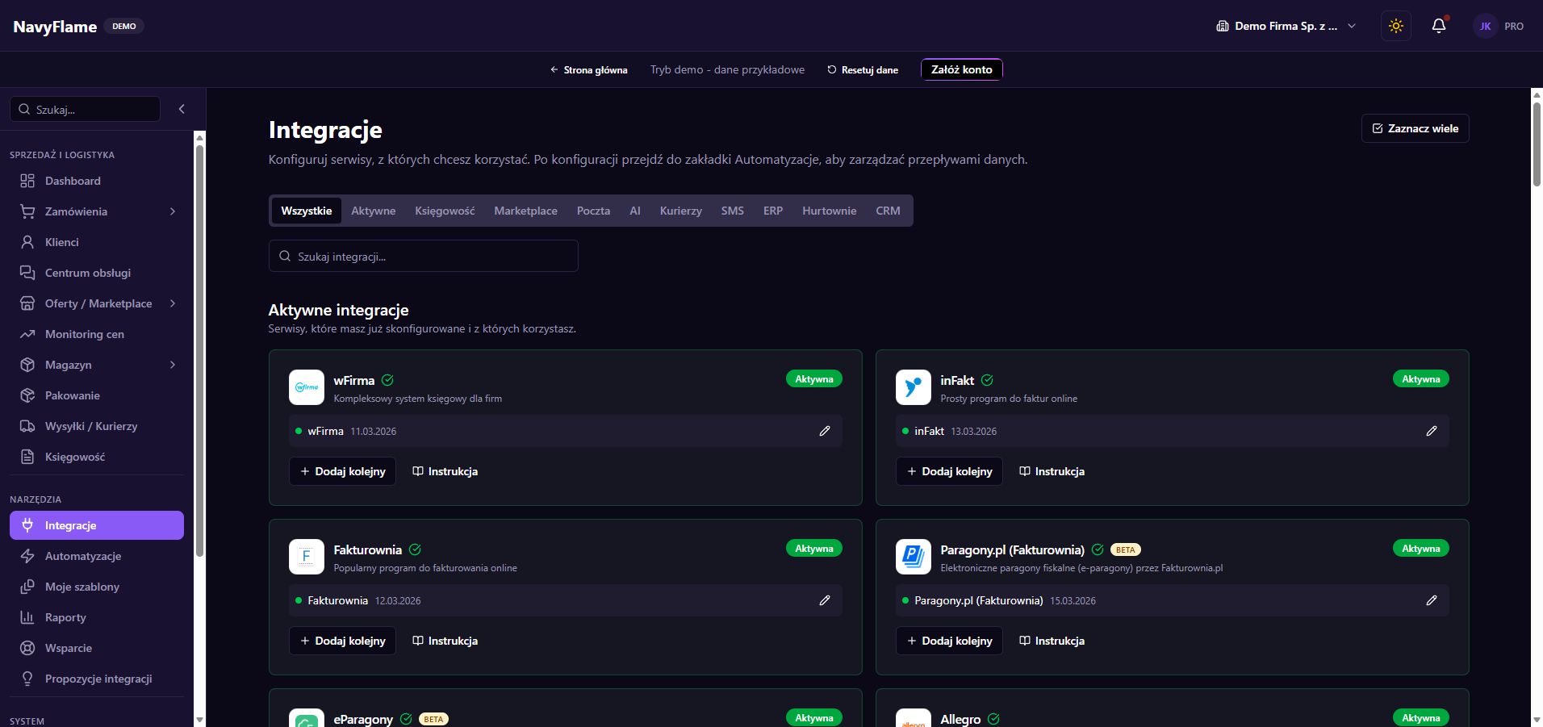This screenshot has height=727, width=1543.
Task: Click Resetuj dane button
Action: [x=863, y=70]
